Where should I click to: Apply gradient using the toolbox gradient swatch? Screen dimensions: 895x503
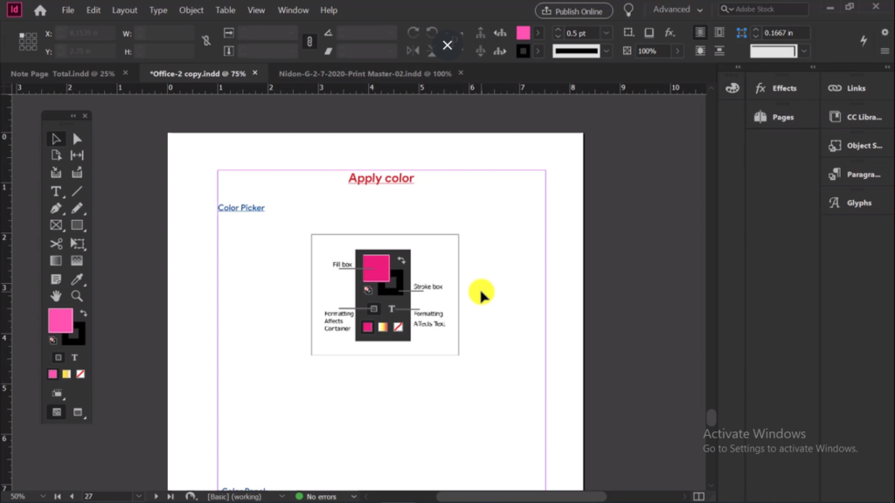coord(66,374)
